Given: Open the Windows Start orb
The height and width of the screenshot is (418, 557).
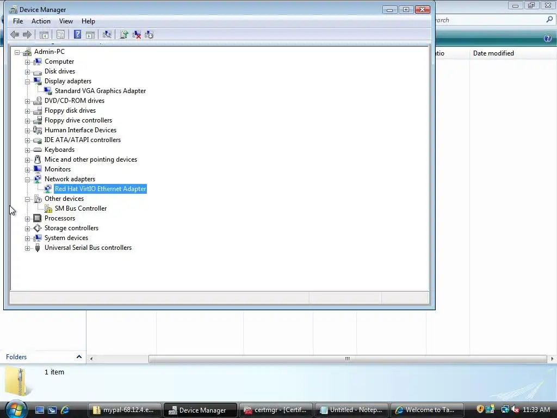Looking at the screenshot, I should click(16, 409).
